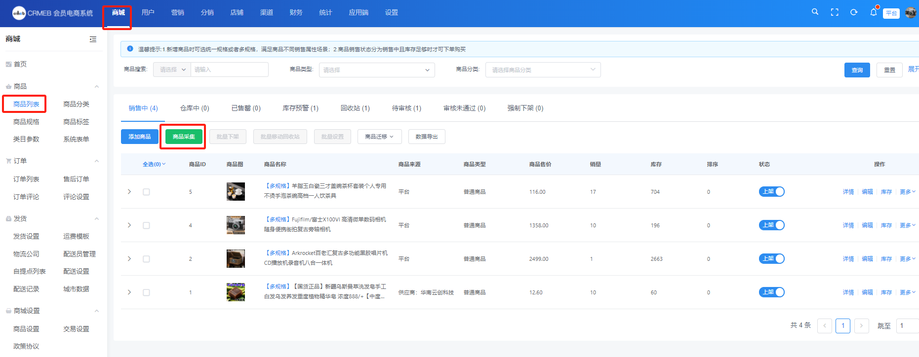This screenshot has width=919, height=357.
Task: Switch to the 仓库中 tab
Action: (x=195, y=108)
